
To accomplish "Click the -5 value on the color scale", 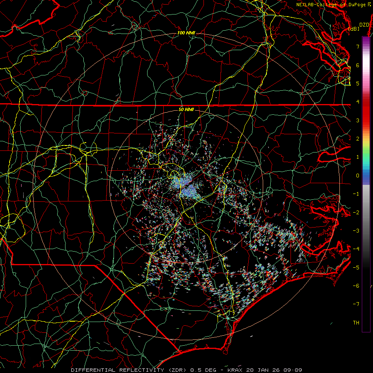I will click(356, 268).
